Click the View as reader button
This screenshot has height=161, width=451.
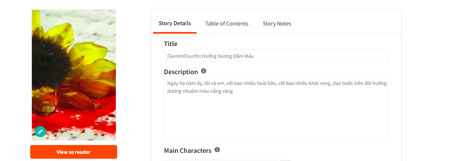click(x=74, y=152)
